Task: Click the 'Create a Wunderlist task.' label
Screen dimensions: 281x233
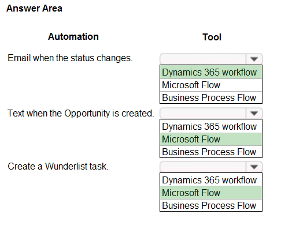Action: coord(58,166)
